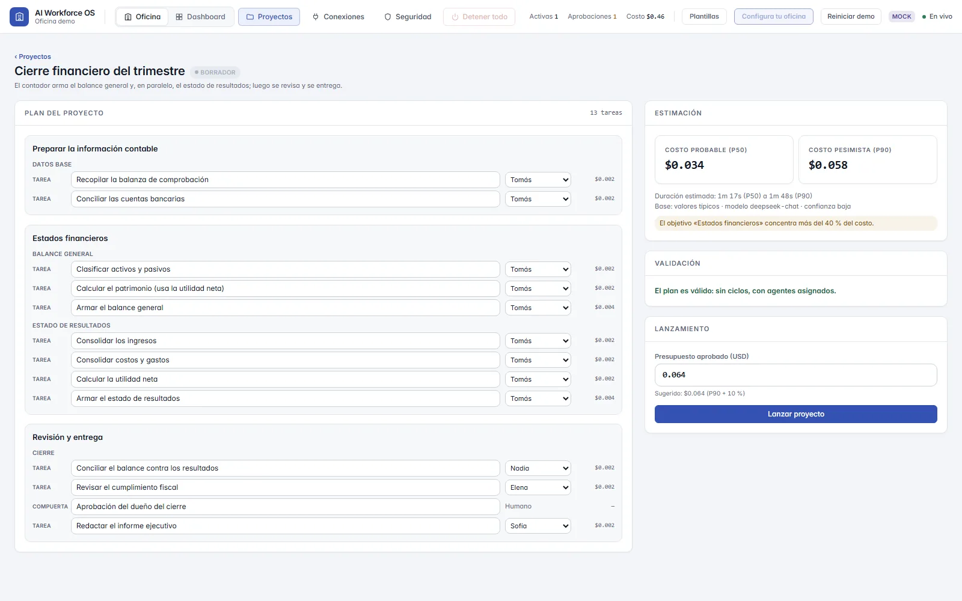
Task: Go to Conexiones
Action: pyautogui.click(x=338, y=17)
